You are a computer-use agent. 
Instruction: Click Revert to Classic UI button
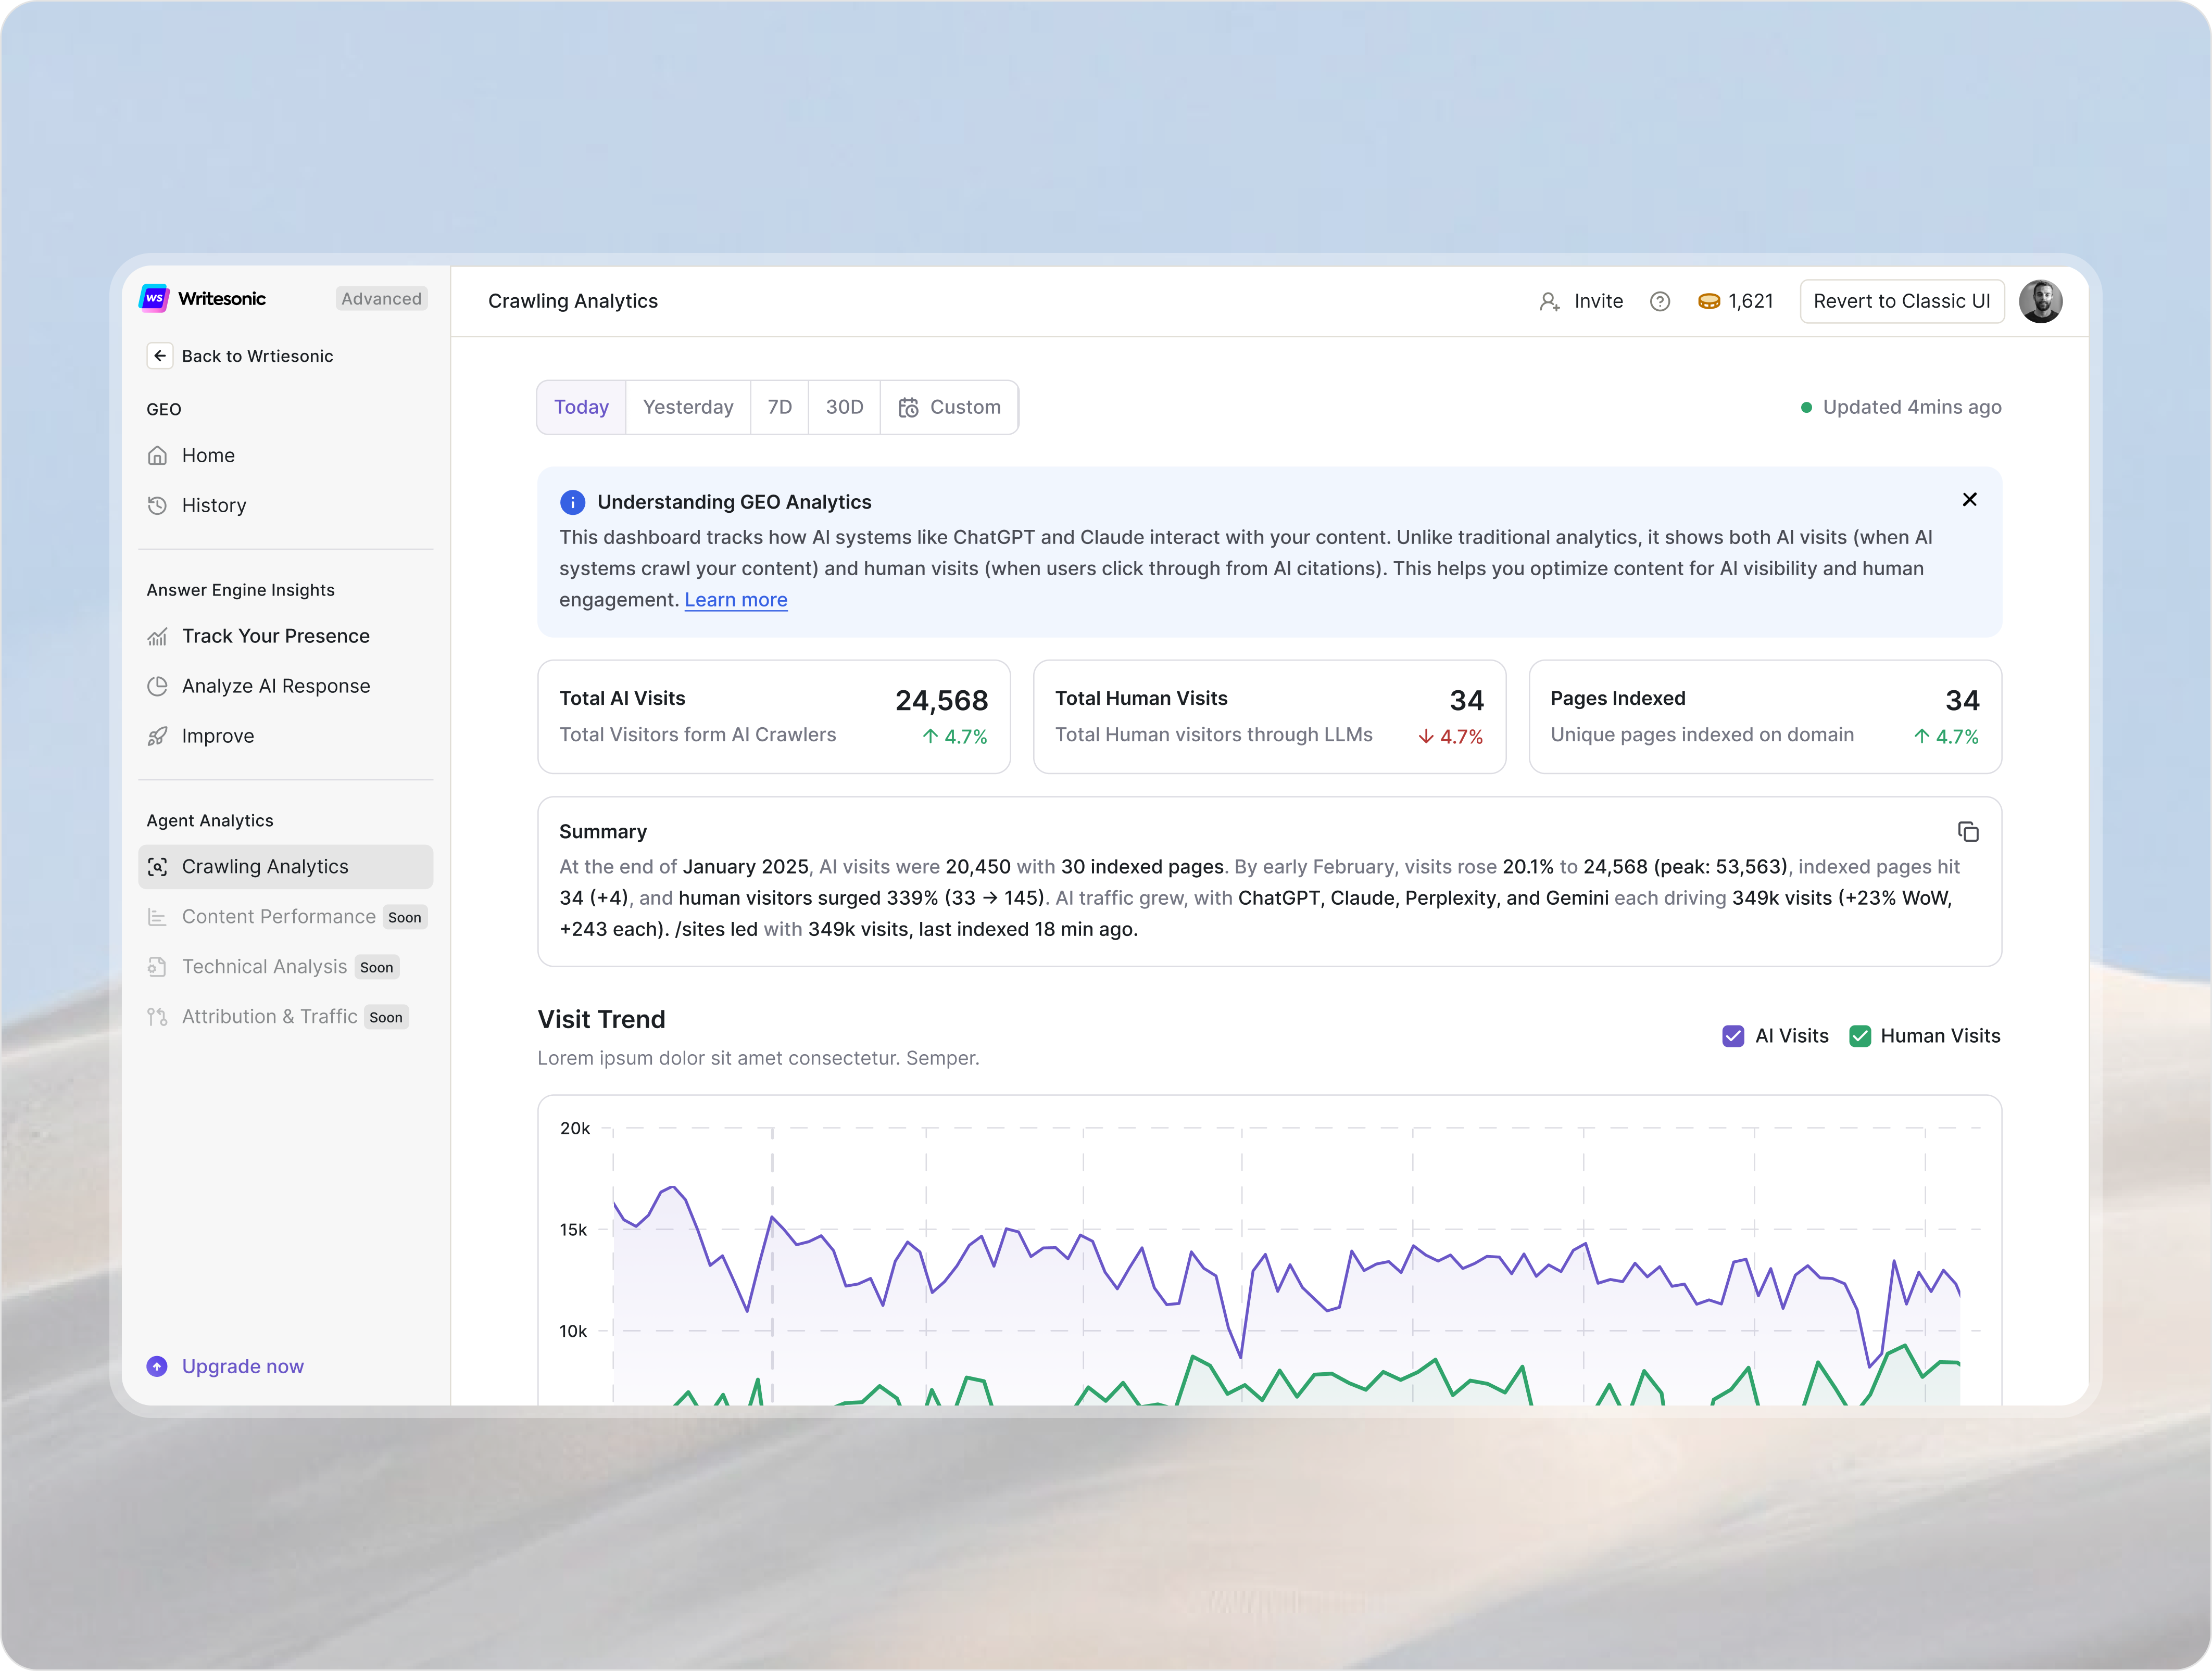coord(1901,301)
